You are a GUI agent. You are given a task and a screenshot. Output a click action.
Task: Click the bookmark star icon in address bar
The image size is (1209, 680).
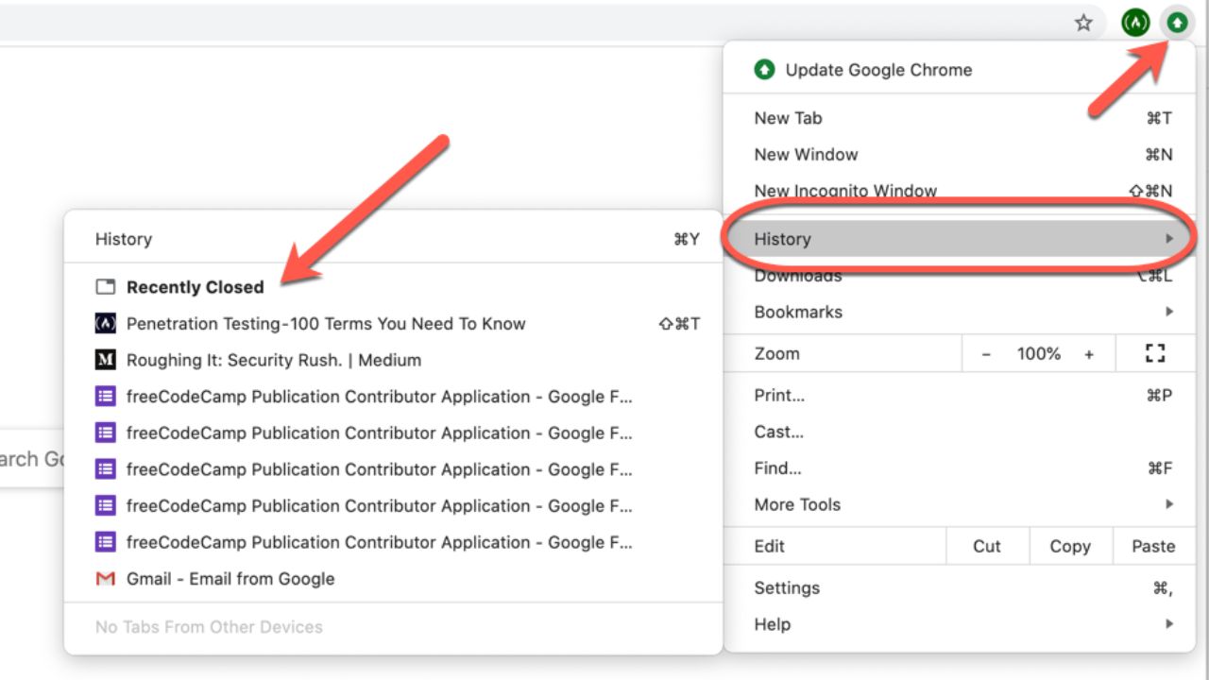[x=1083, y=23]
